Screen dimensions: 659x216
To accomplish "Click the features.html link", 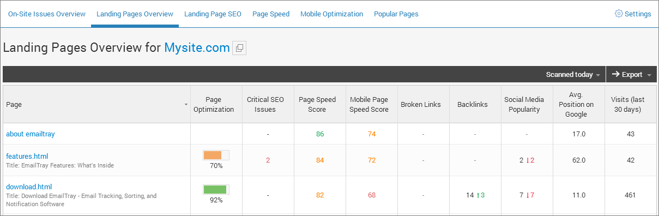I will click(x=27, y=156).
